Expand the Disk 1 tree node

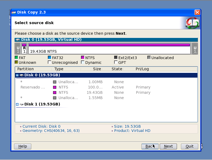coord(17,104)
